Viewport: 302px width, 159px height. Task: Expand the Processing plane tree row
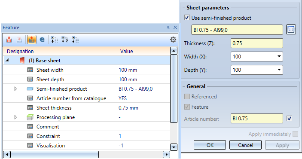click(x=15, y=117)
